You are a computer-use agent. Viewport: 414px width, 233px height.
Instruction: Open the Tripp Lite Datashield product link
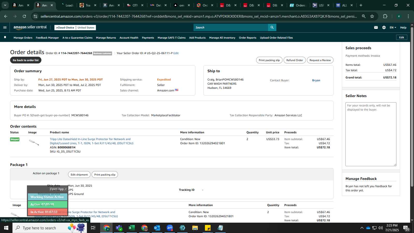pyautogui.click(x=92, y=141)
